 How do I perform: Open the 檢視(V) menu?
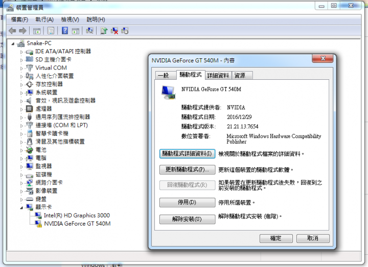[x=70, y=19]
